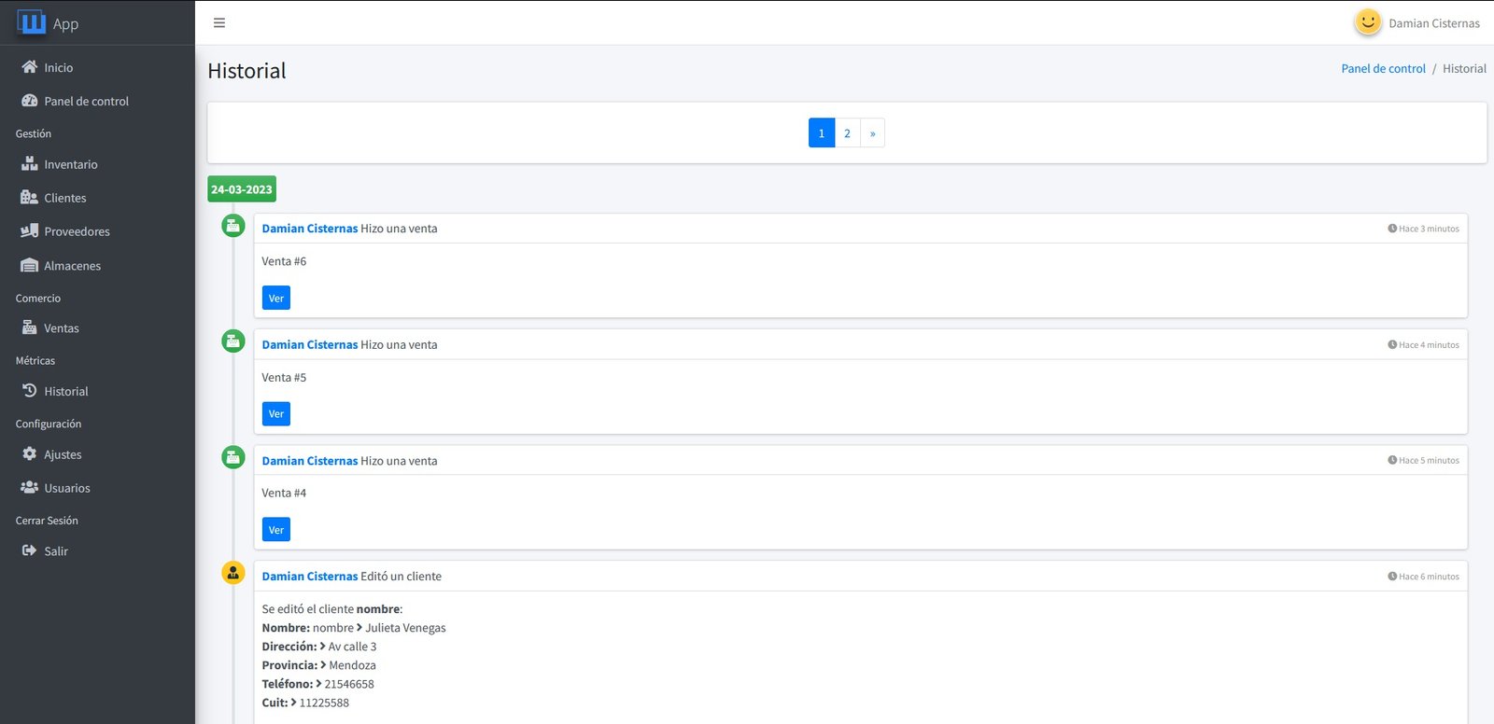Click the 'Mendoza' province value
The image size is (1494, 724).
tap(352, 665)
